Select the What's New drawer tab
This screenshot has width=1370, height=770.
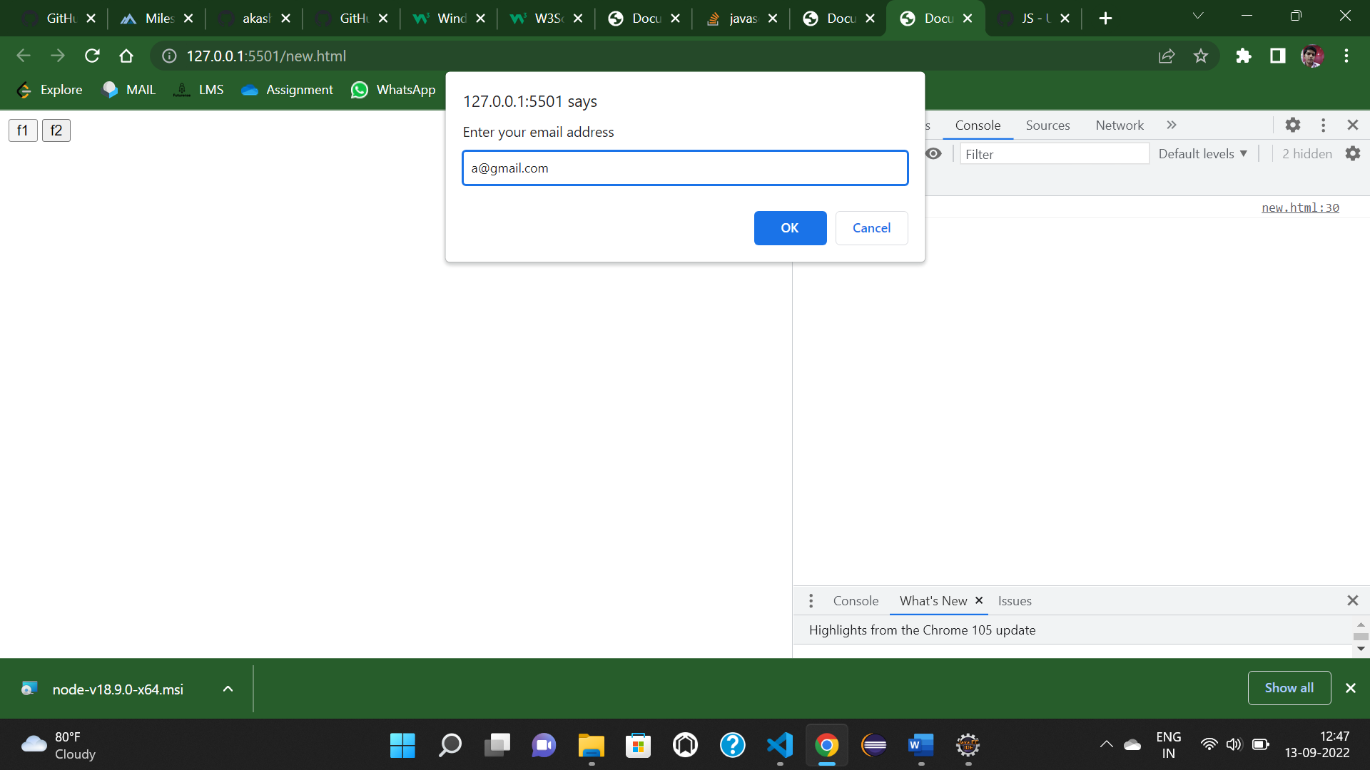click(x=933, y=601)
